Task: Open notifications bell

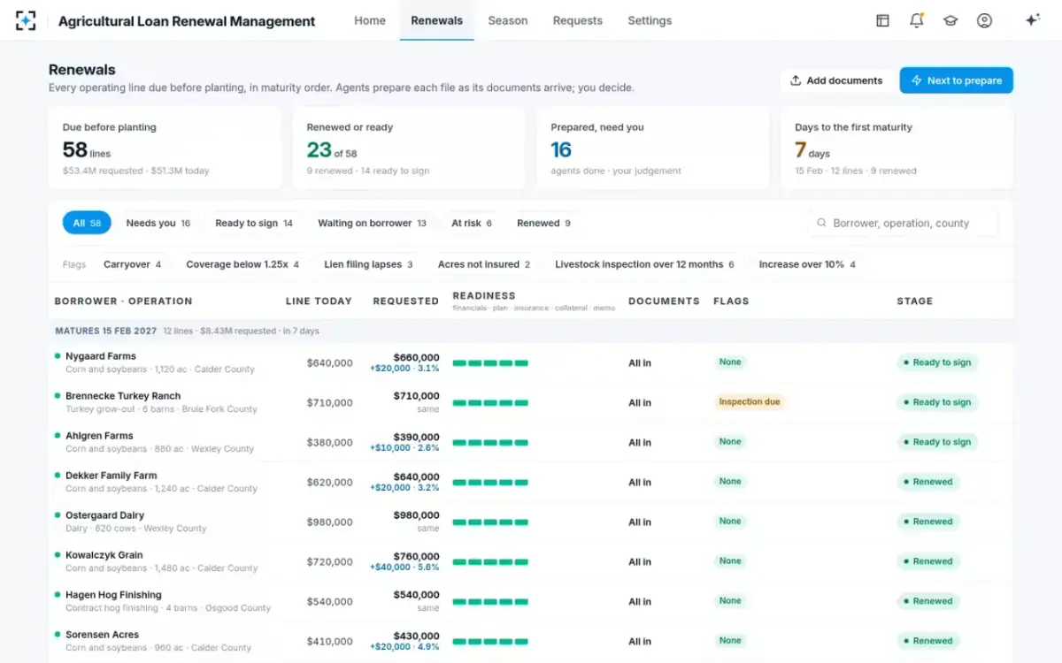Action: pyautogui.click(x=917, y=20)
